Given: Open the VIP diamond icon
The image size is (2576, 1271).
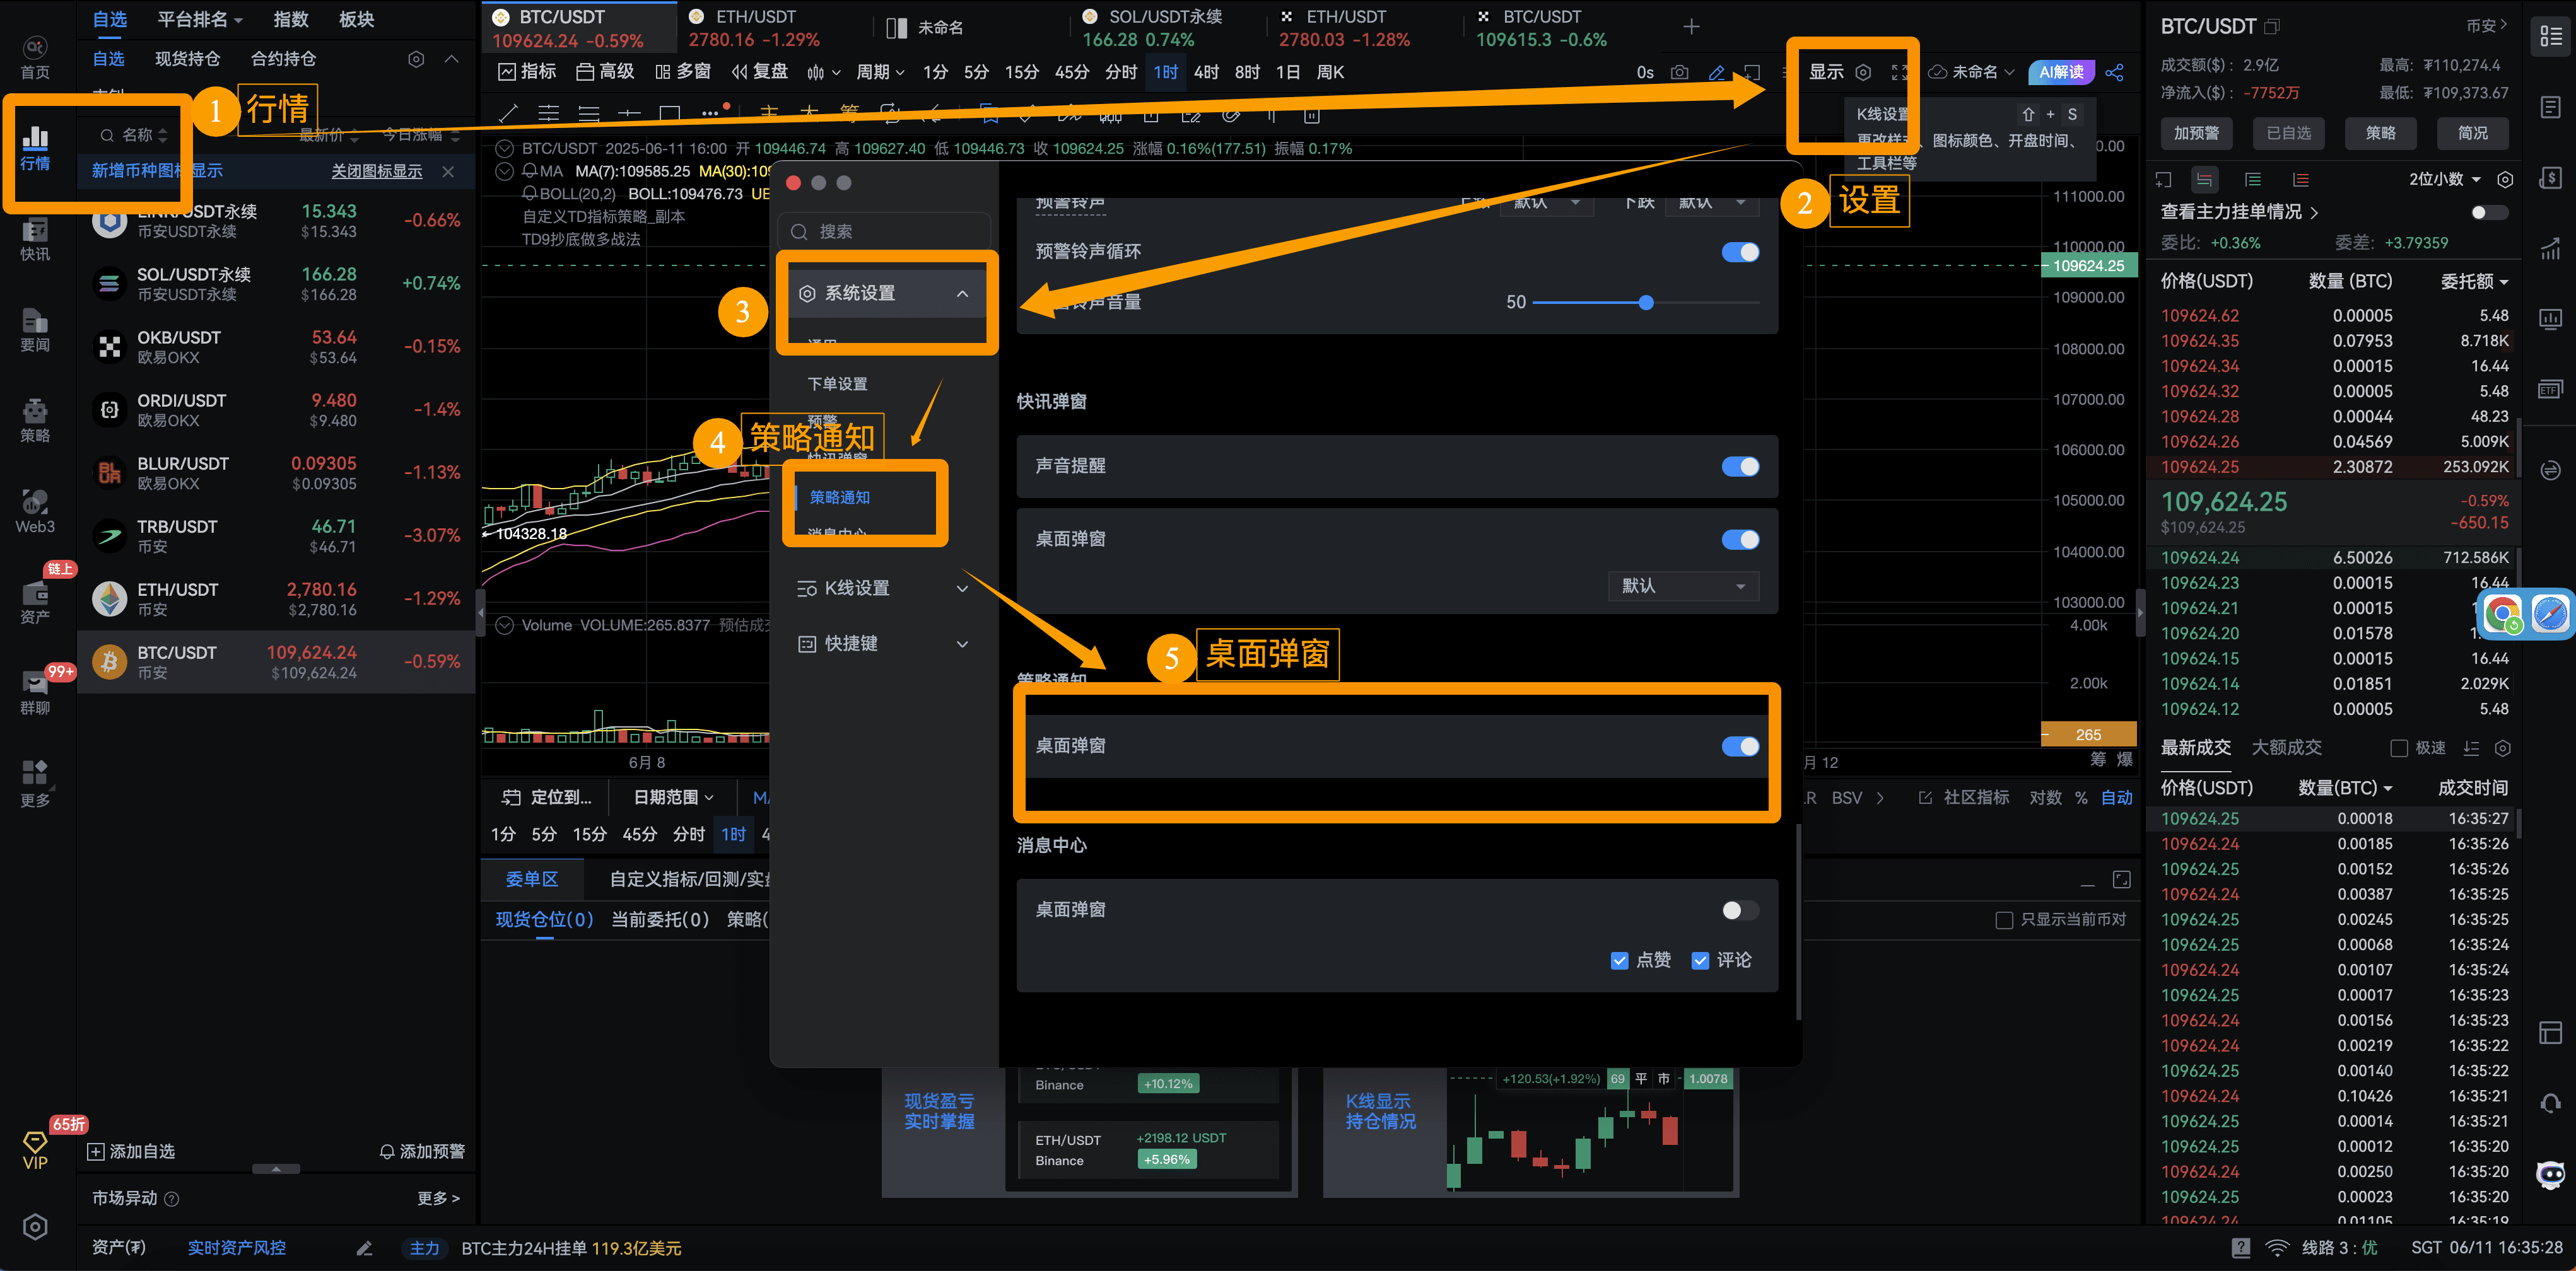Looking at the screenshot, I should pyautogui.click(x=35, y=1149).
